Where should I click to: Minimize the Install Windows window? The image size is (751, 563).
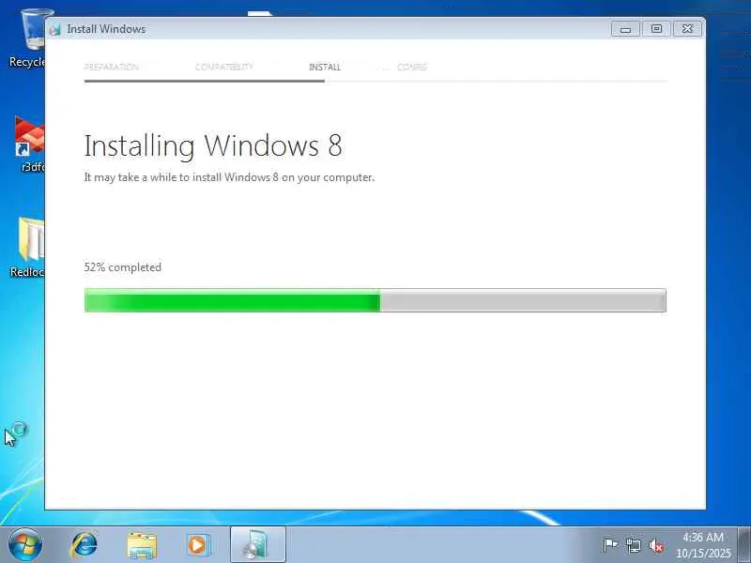pyautogui.click(x=625, y=29)
